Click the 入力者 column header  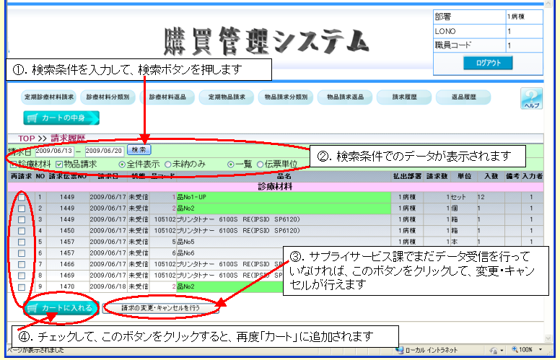pos(532,176)
